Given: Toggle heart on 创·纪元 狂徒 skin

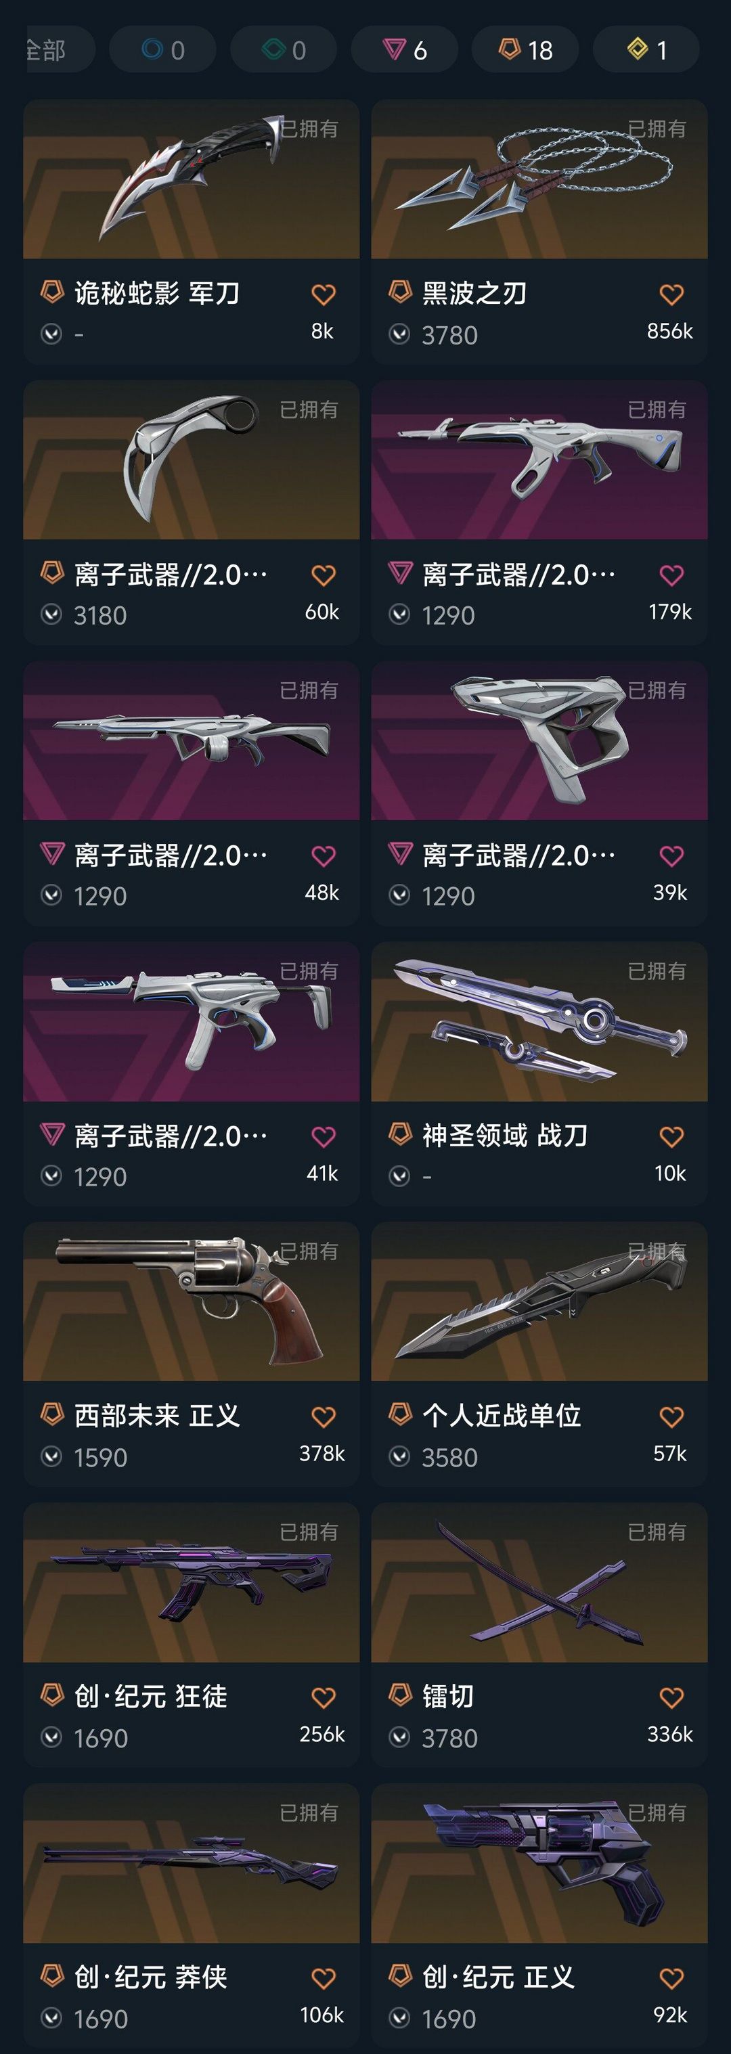Looking at the screenshot, I should point(323,1699).
